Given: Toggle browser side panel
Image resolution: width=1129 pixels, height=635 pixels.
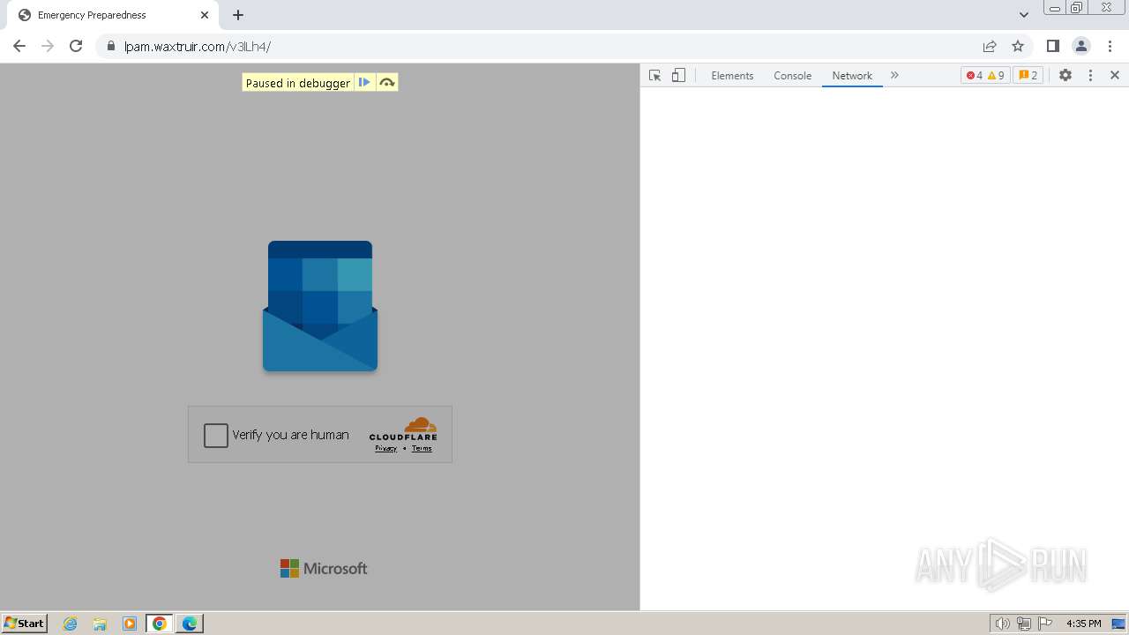Looking at the screenshot, I should (x=1052, y=46).
